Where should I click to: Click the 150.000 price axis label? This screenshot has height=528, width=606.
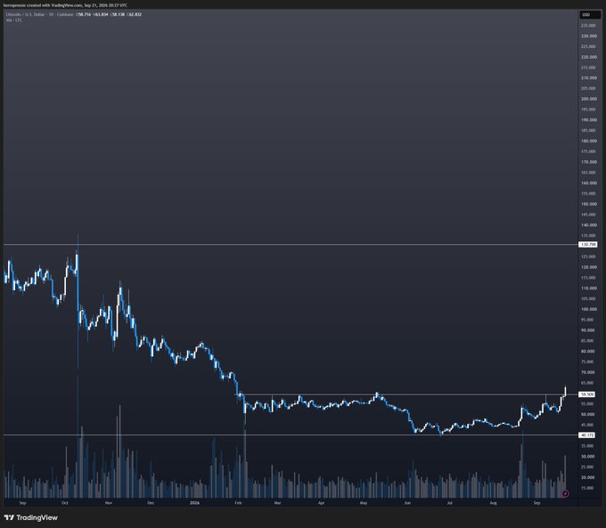pos(588,204)
